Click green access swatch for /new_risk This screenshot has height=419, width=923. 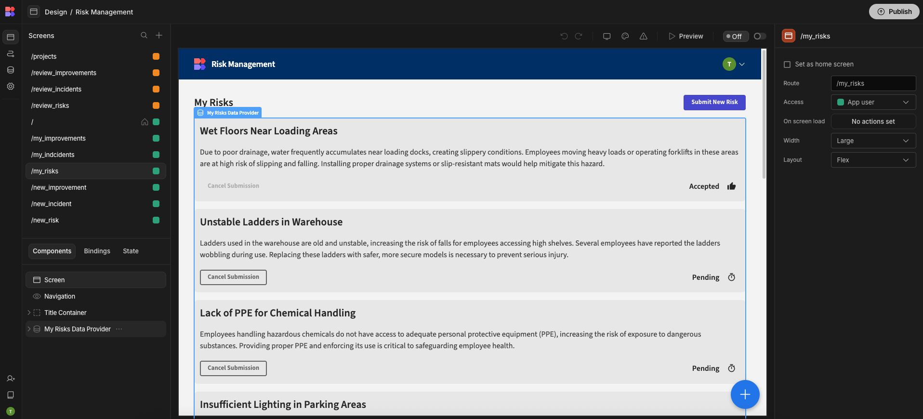156,220
